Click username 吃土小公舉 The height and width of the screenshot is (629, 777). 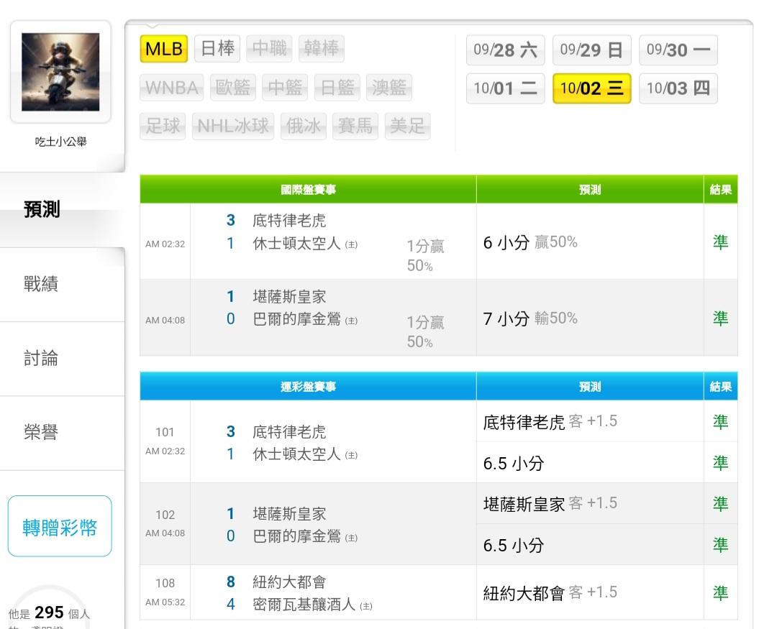pyautogui.click(x=60, y=142)
